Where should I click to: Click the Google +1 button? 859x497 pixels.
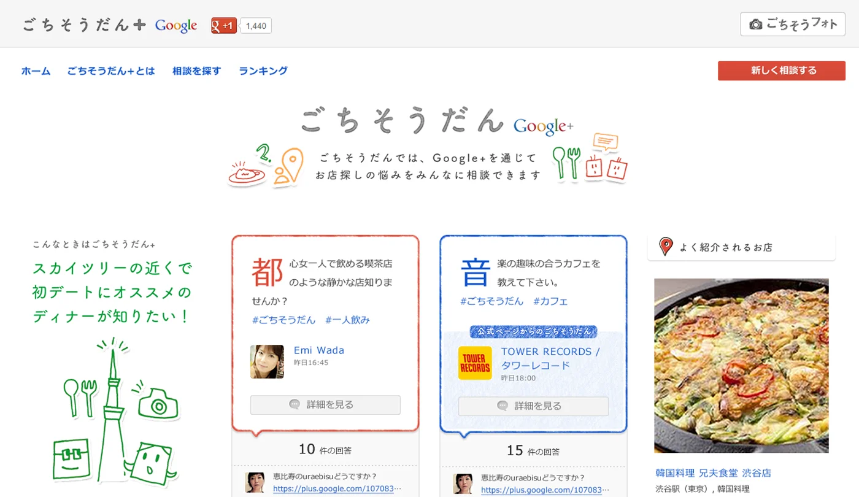[x=224, y=25]
